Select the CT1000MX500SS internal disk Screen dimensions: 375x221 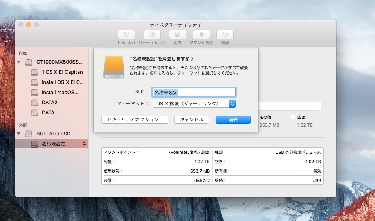point(59,62)
